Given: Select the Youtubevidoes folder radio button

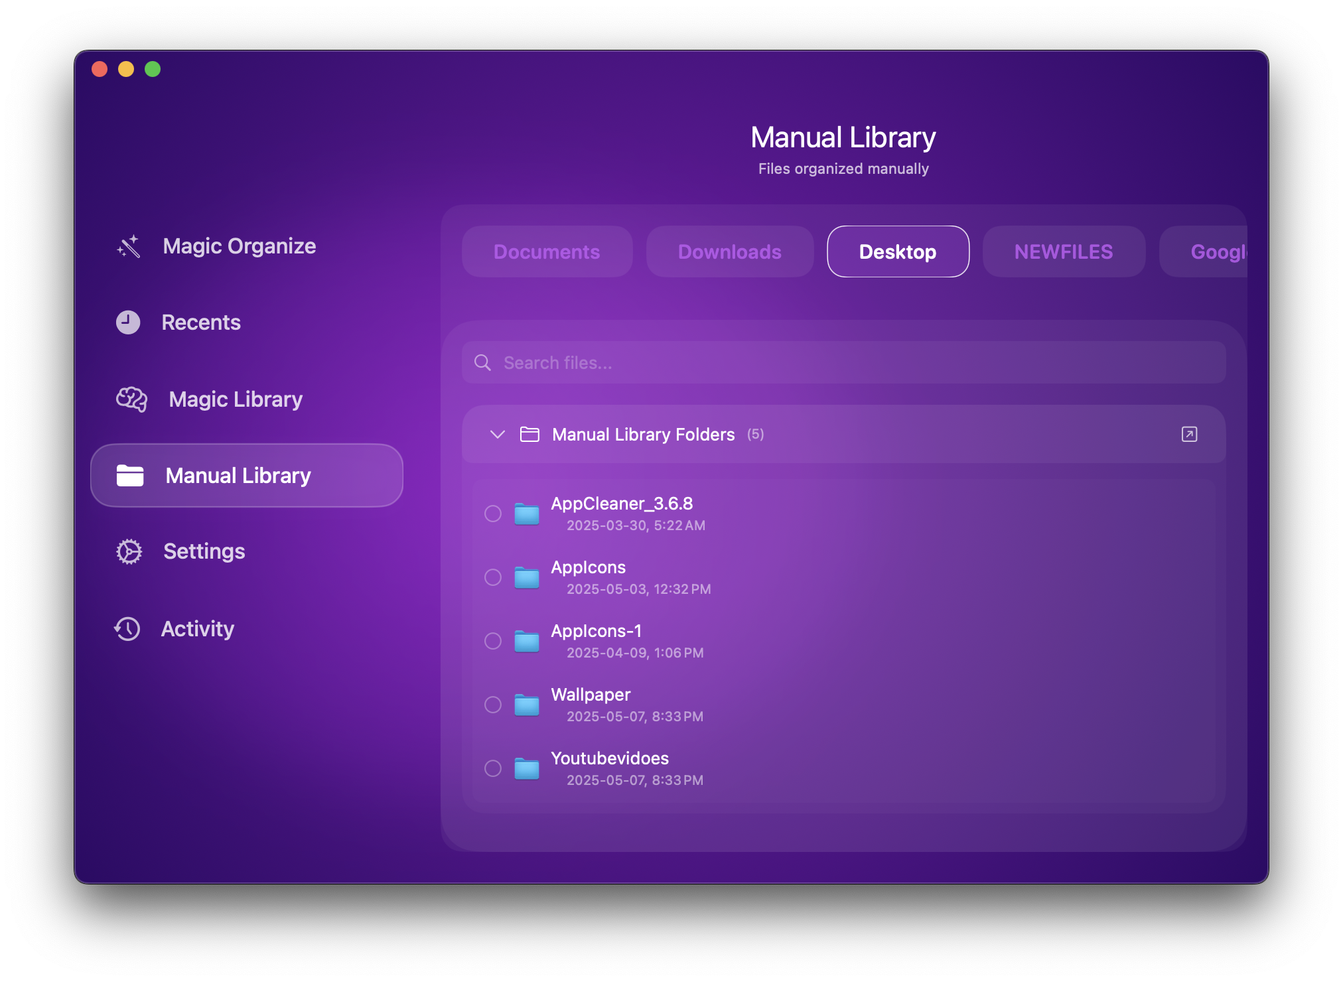Looking at the screenshot, I should click(493, 768).
